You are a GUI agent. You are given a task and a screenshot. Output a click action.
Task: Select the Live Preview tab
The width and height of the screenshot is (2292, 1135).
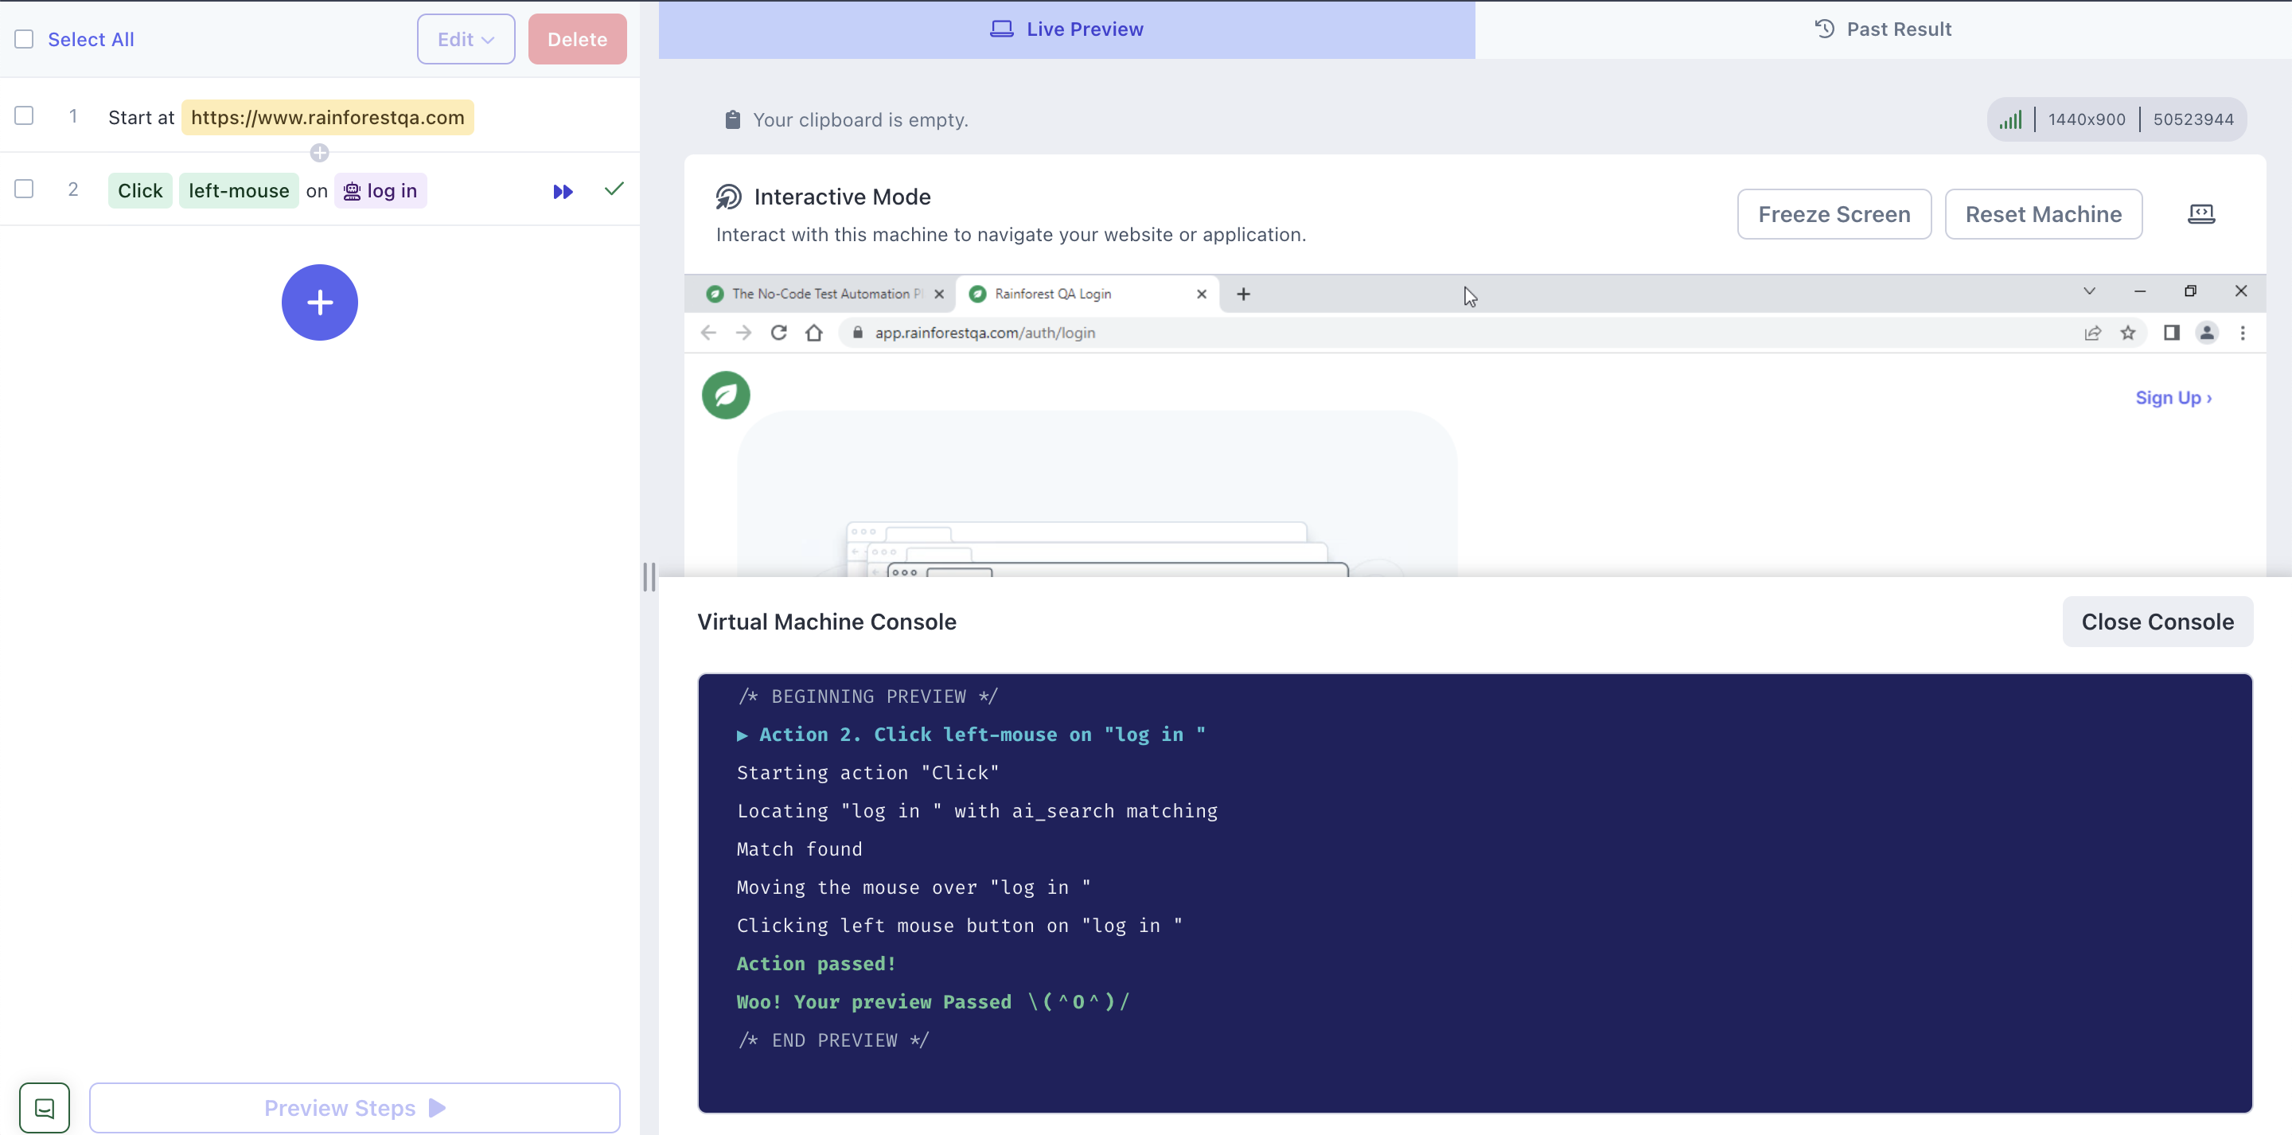[1066, 29]
